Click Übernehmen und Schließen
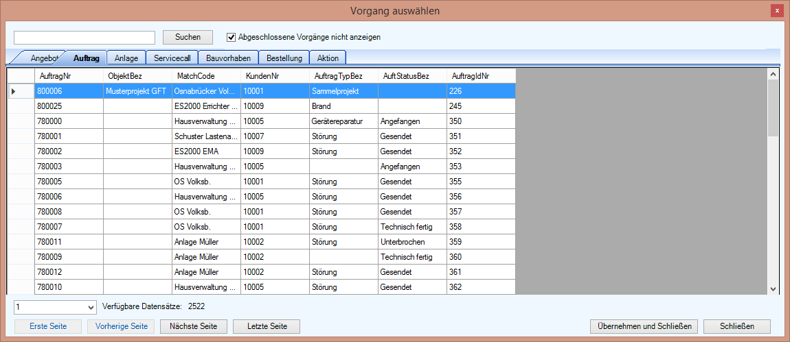This screenshot has height=342, width=790. 644,326
